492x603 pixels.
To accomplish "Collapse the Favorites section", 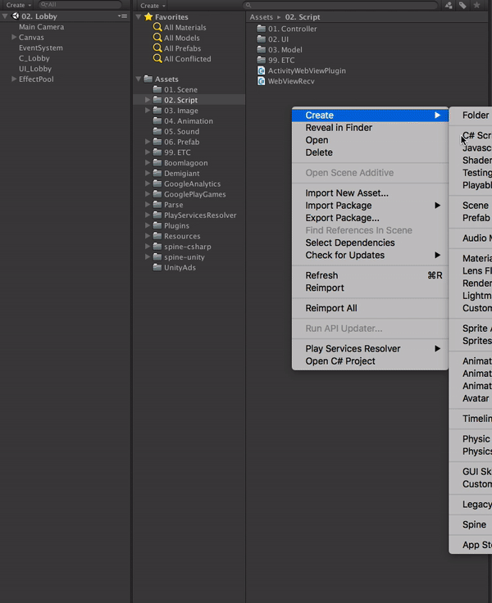I will [139, 17].
